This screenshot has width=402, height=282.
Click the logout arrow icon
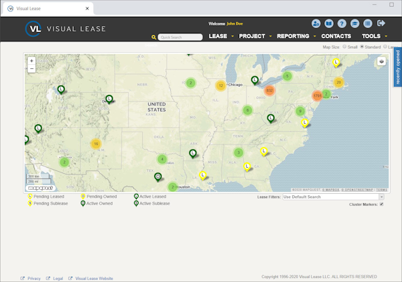tap(381, 23)
